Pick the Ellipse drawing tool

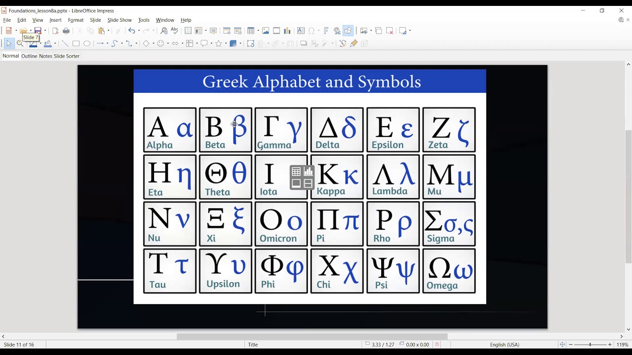(x=87, y=43)
